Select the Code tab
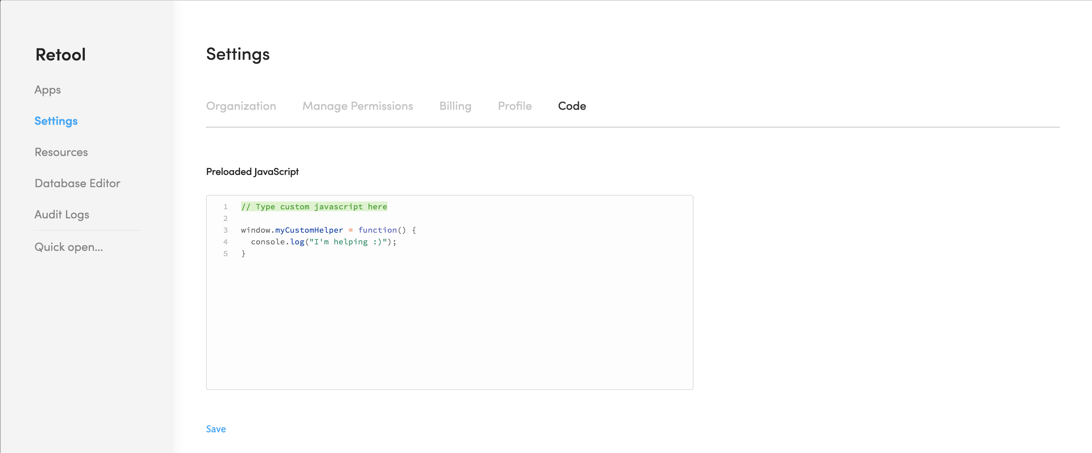 [x=571, y=106]
